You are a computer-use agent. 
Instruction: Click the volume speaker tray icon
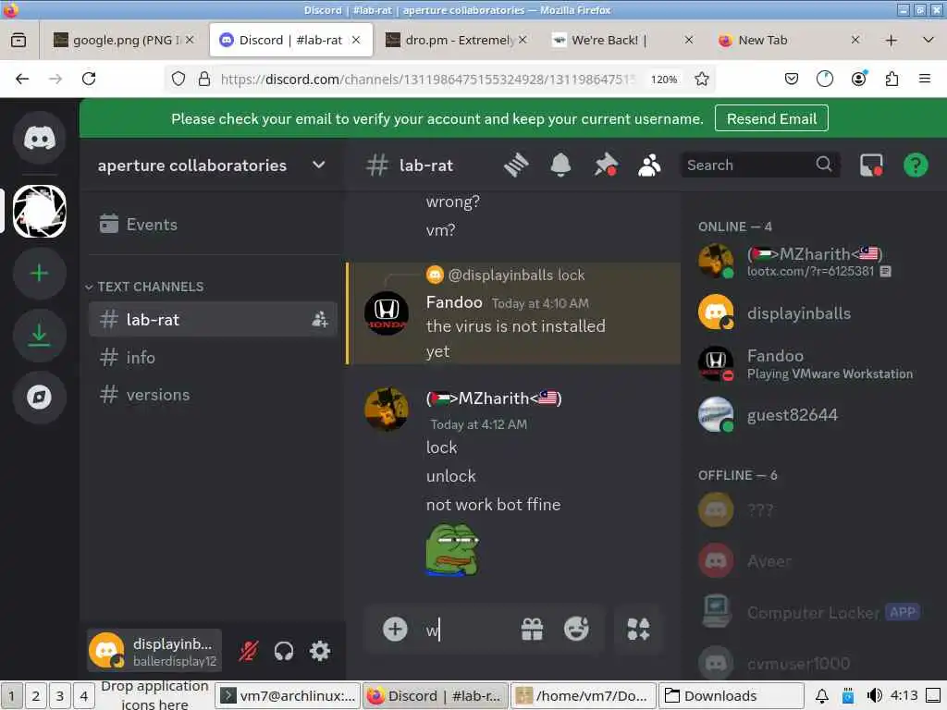[x=874, y=695]
